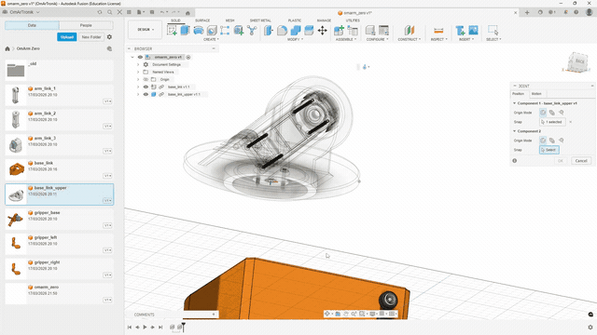597x335 pixels.
Task: Choose first Origin Mode for Component 2
Action: pyautogui.click(x=543, y=141)
